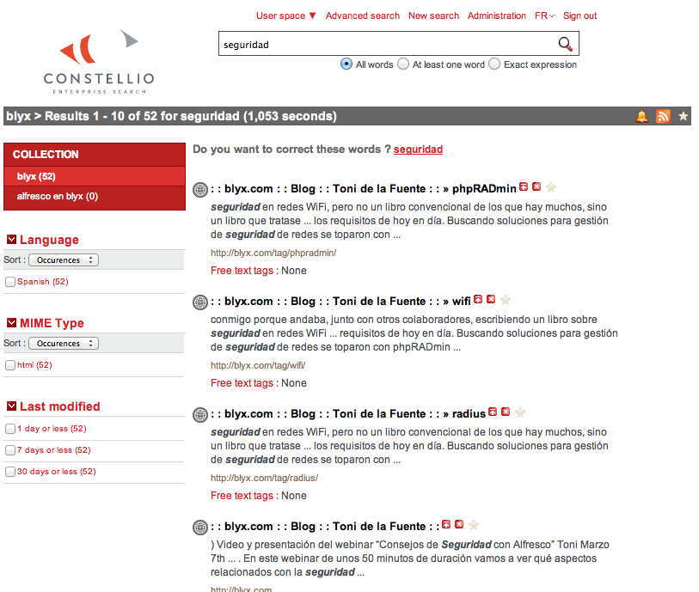Click second red icon on fourth result title
699x592 pixels.
pyautogui.click(x=459, y=524)
